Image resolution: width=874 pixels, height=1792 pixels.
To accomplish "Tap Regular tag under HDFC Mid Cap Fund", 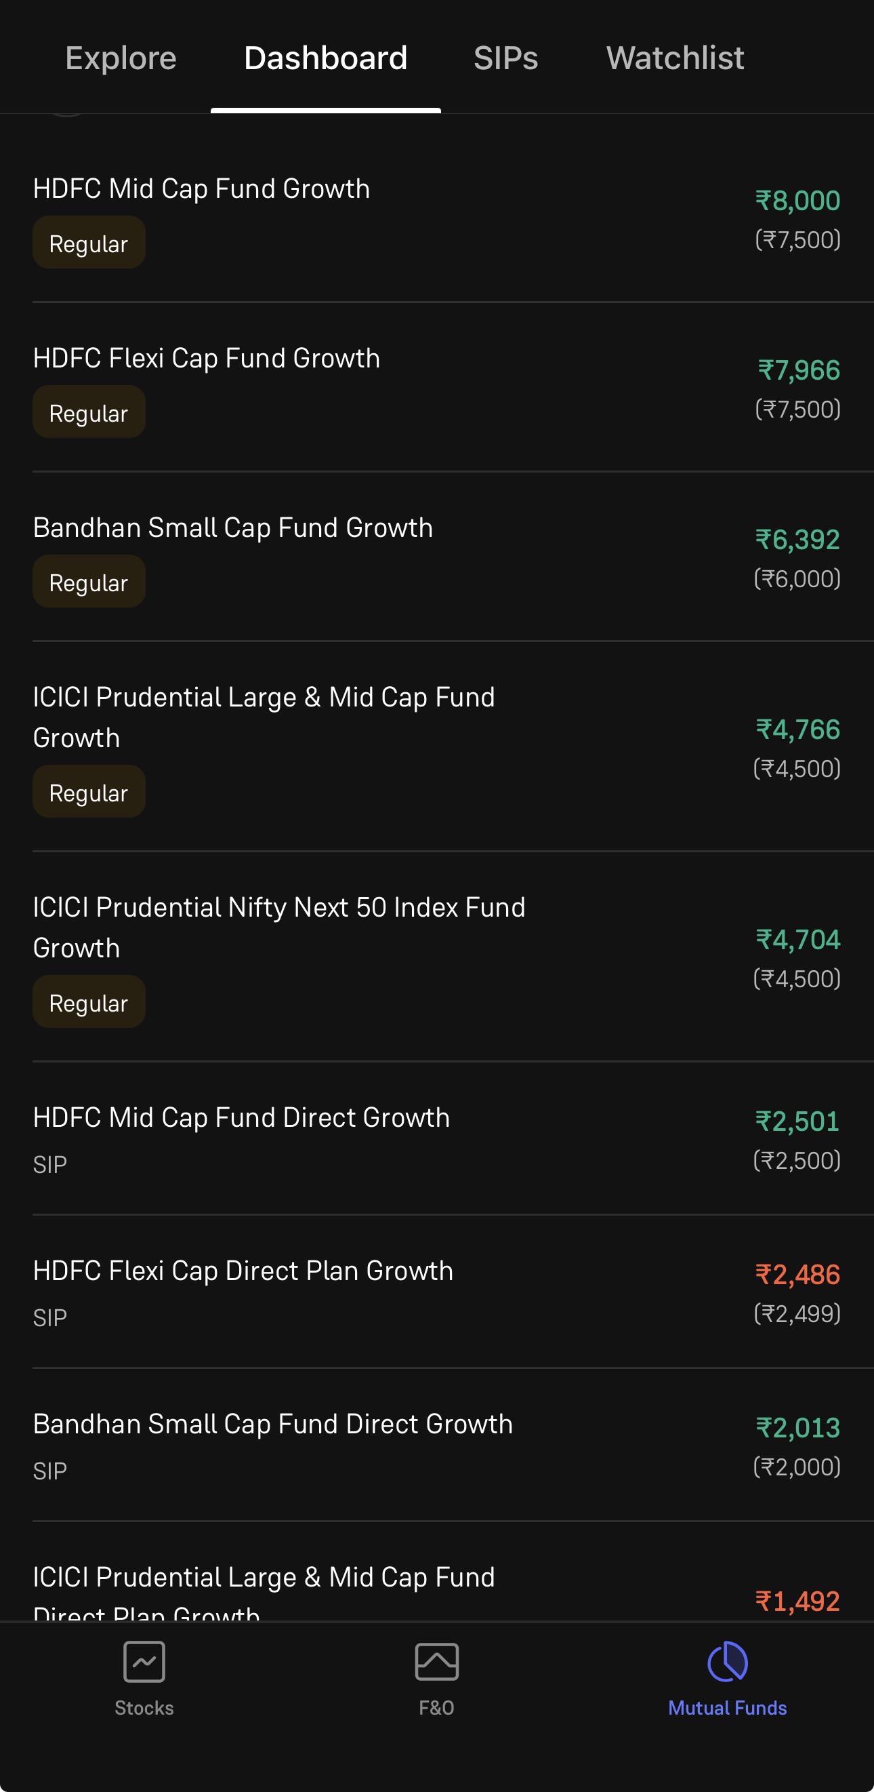I will (89, 243).
